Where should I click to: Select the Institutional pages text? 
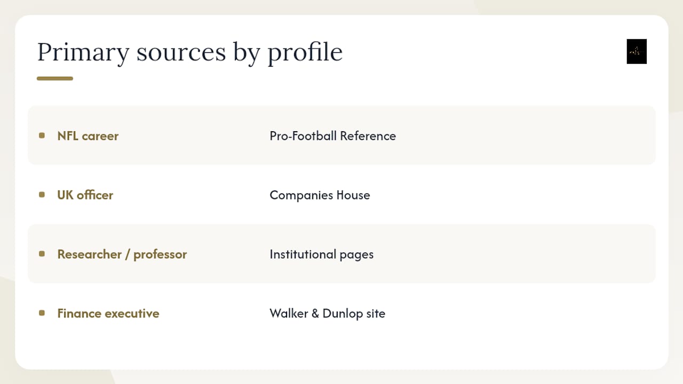322,254
